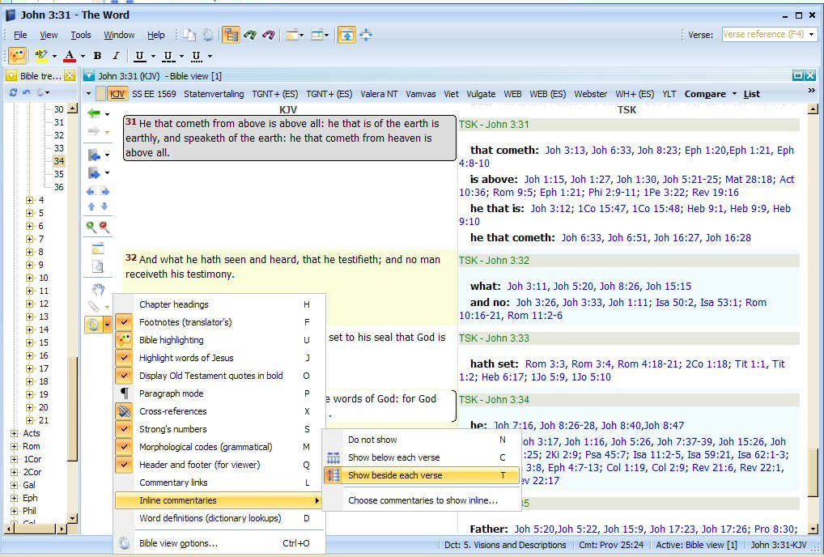Toggle the Bible tree panel icon
This screenshot has height=557, width=824.
(231, 35)
